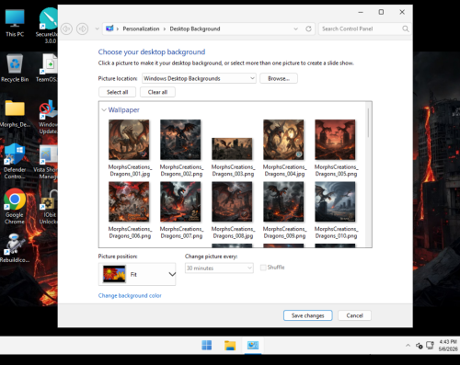The height and width of the screenshot is (365, 460).
Task: Click wallpaper list vertical scrollbar
Action: coord(368,122)
